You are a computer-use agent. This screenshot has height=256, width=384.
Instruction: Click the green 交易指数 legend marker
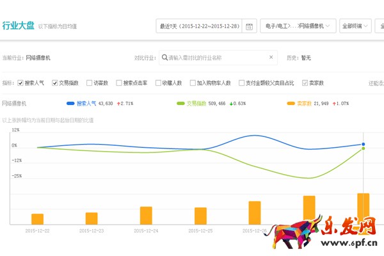[180, 102]
